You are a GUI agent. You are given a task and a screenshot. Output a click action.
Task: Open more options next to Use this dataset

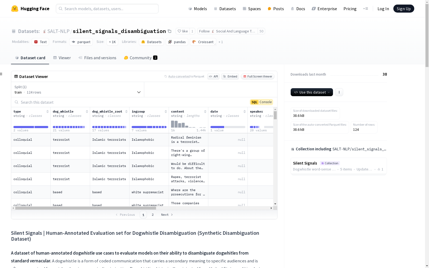(339, 92)
